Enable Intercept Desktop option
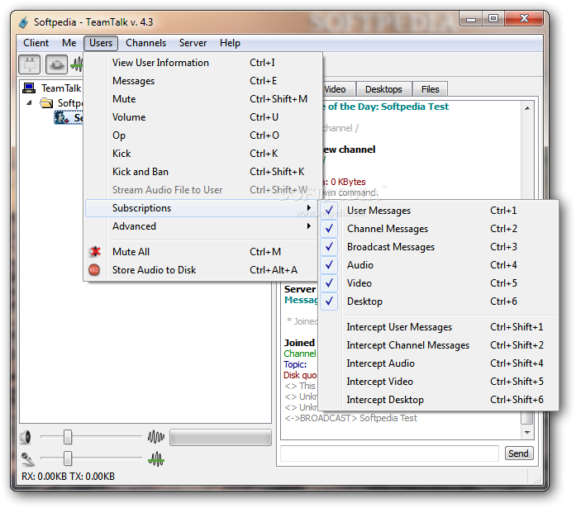Image resolution: width=576 pixels, height=508 pixels. tap(439, 400)
